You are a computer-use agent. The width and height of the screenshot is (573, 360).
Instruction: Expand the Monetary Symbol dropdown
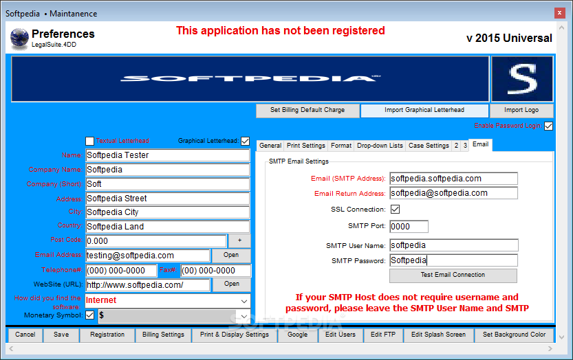244,316
